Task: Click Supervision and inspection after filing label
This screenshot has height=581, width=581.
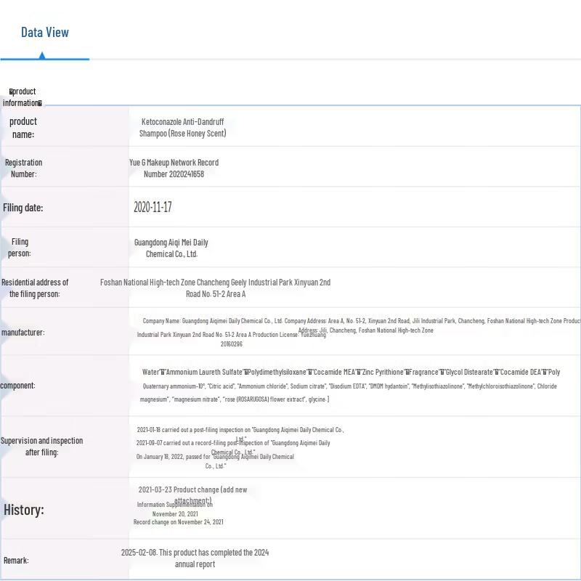Action: [x=41, y=446]
